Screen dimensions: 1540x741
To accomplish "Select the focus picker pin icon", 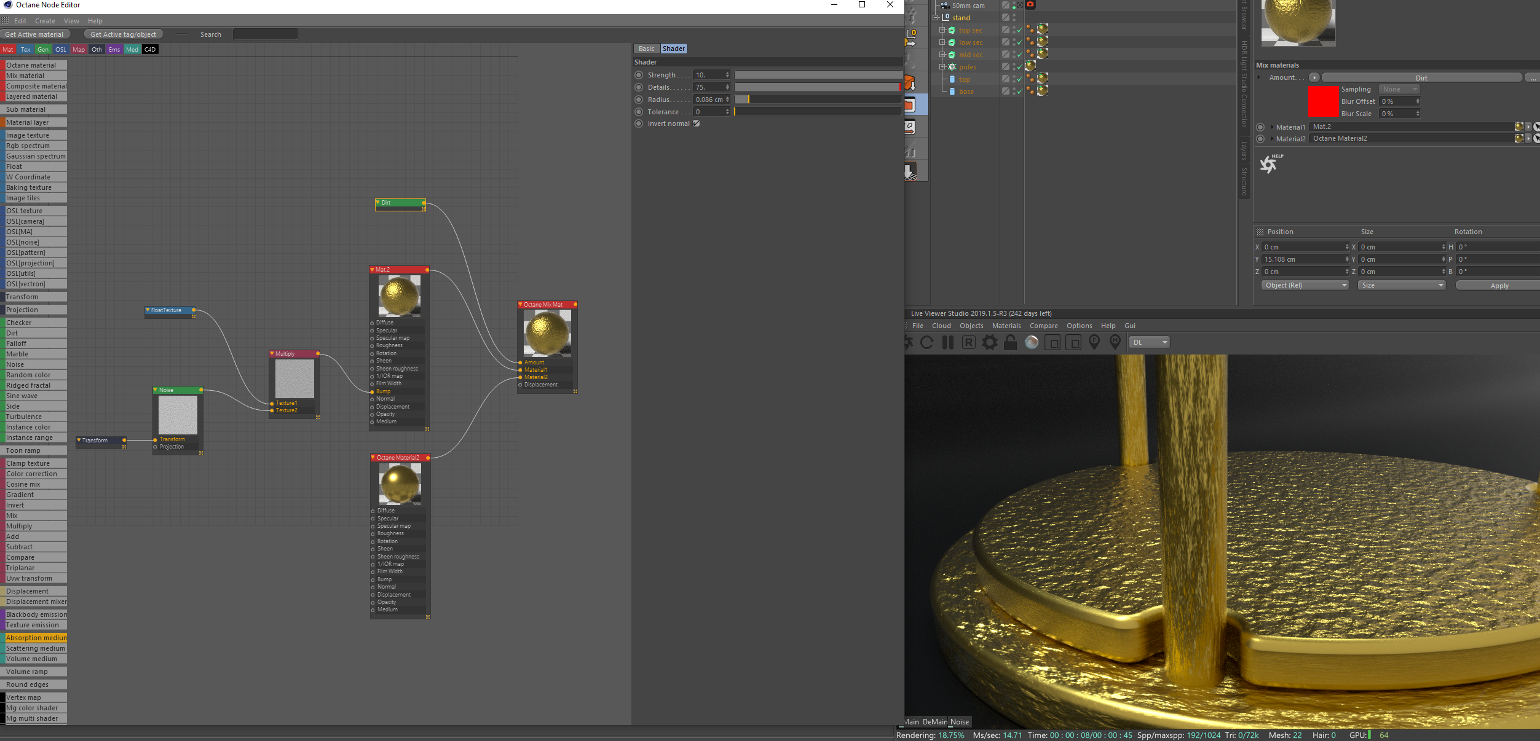I will (x=1094, y=342).
